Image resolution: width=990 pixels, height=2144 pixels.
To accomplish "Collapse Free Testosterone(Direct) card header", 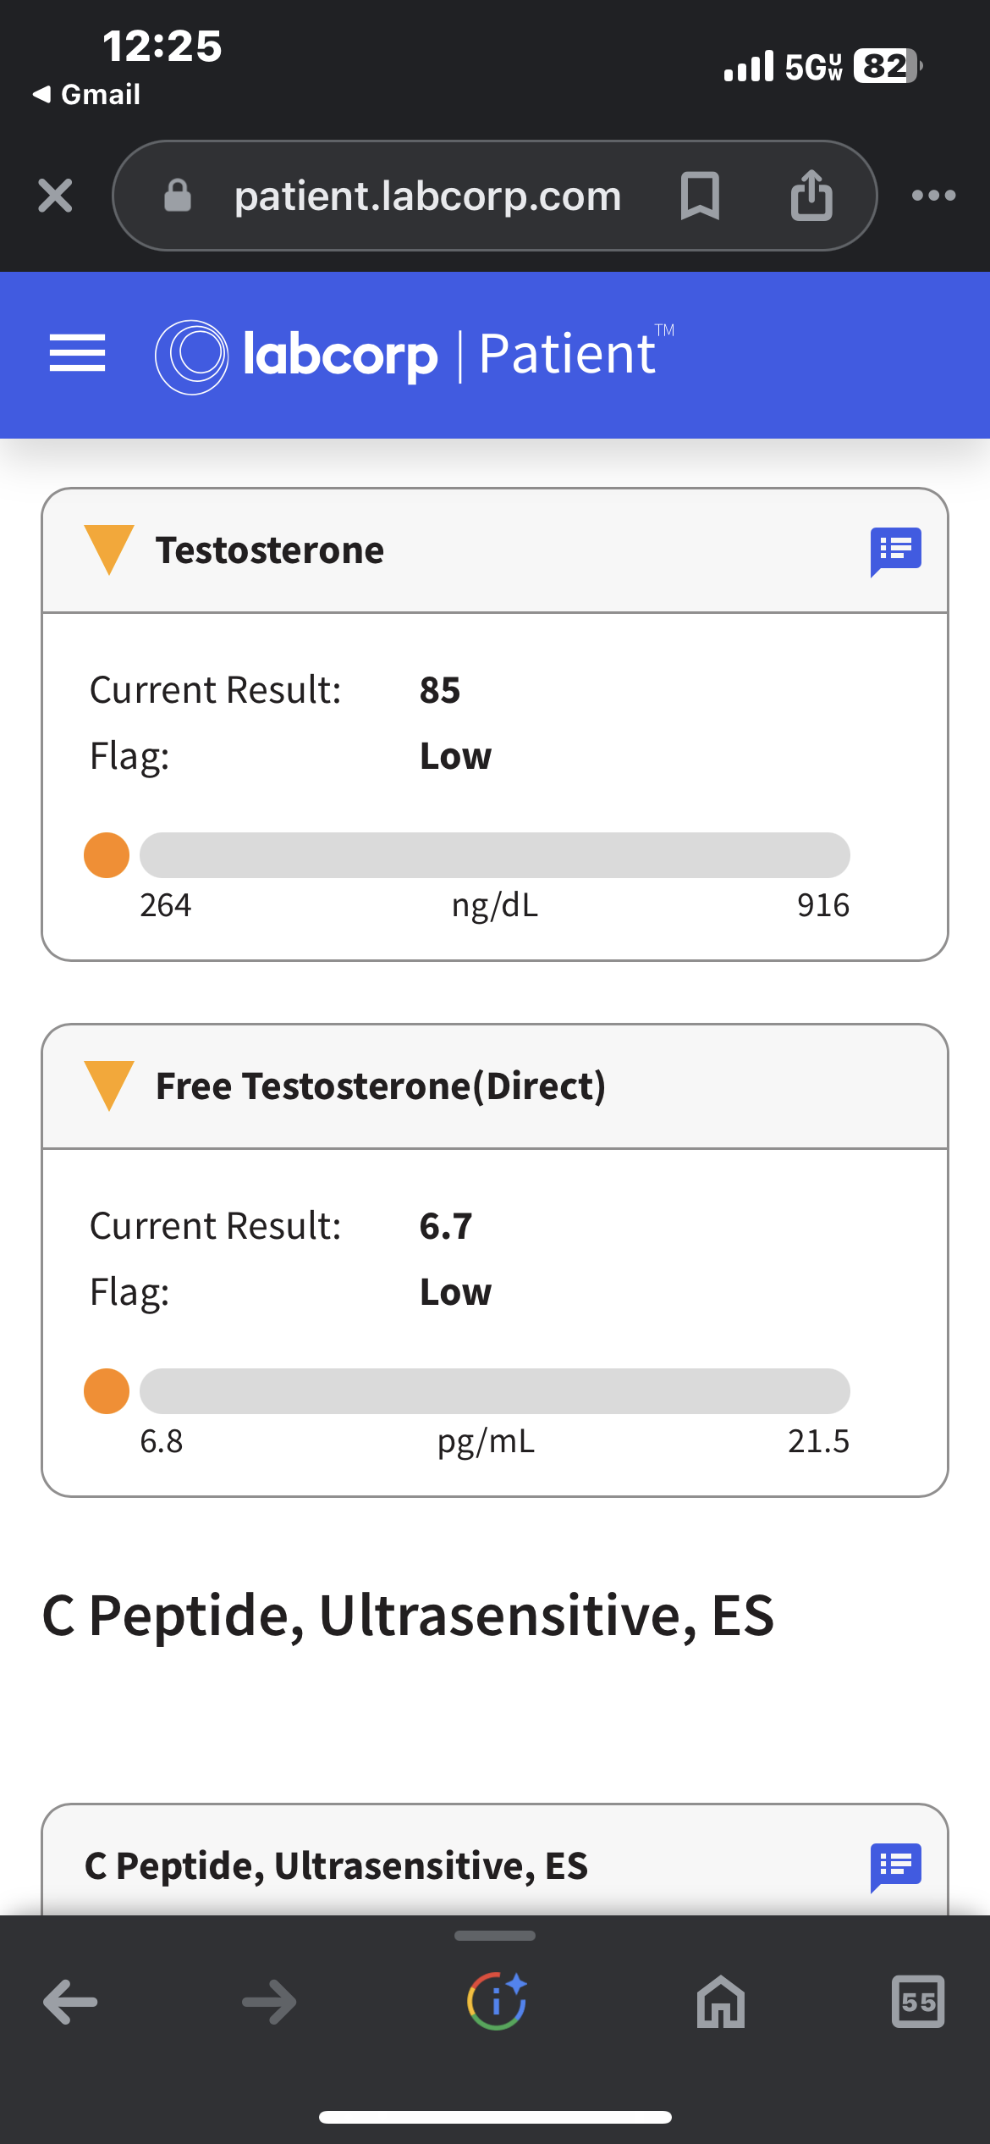I will click(x=495, y=1086).
